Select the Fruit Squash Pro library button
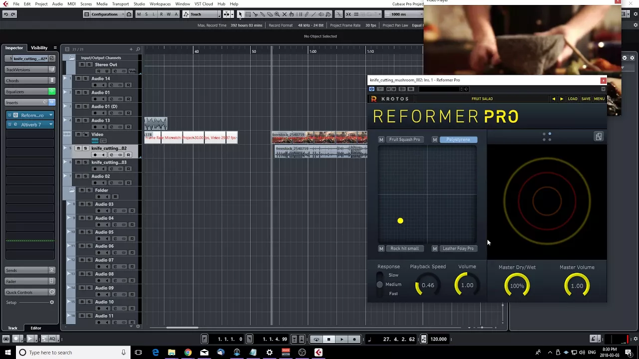This screenshot has width=639, height=359. click(x=404, y=140)
